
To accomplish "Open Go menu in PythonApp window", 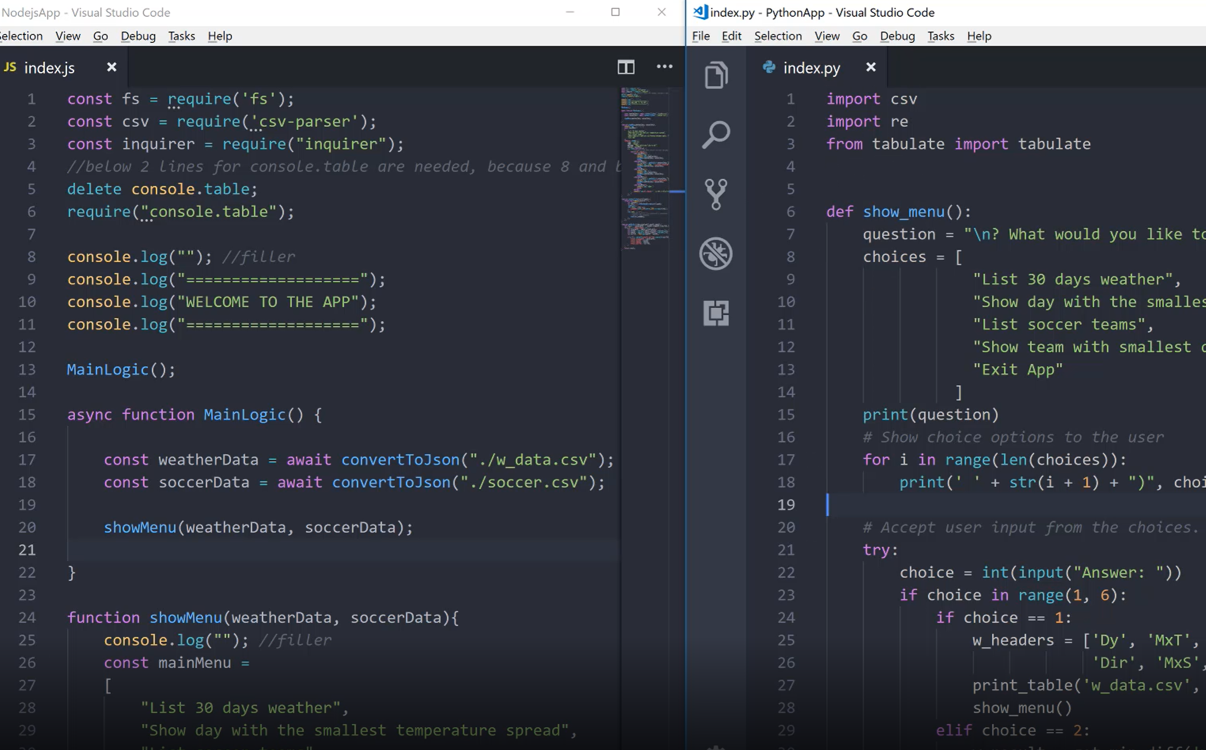I will tap(860, 36).
